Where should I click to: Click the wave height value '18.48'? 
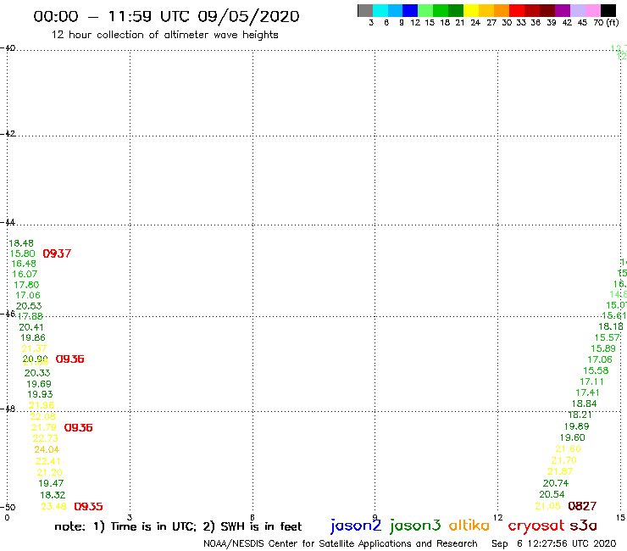click(x=21, y=243)
